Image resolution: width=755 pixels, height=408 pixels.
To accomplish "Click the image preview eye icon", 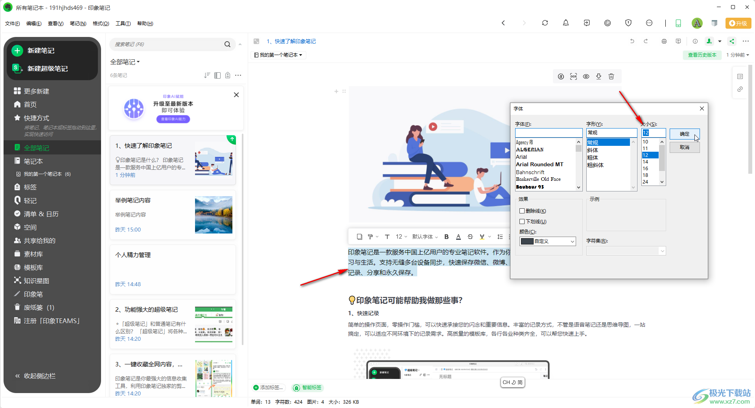I will (x=586, y=77).
